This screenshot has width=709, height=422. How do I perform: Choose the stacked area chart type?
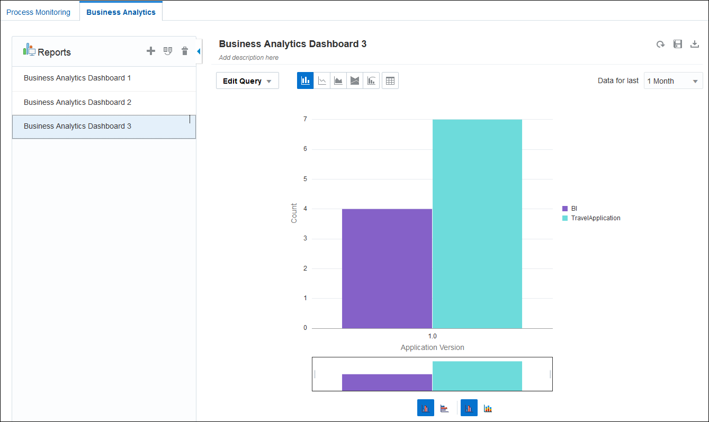pos(355,80)
